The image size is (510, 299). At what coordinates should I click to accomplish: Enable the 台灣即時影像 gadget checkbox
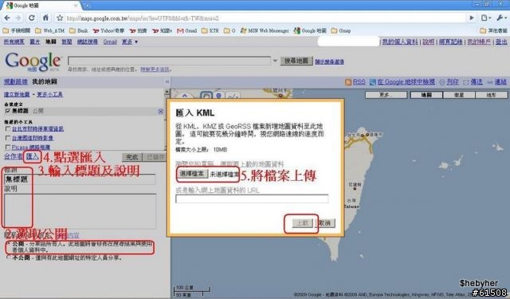pos(8,138)
